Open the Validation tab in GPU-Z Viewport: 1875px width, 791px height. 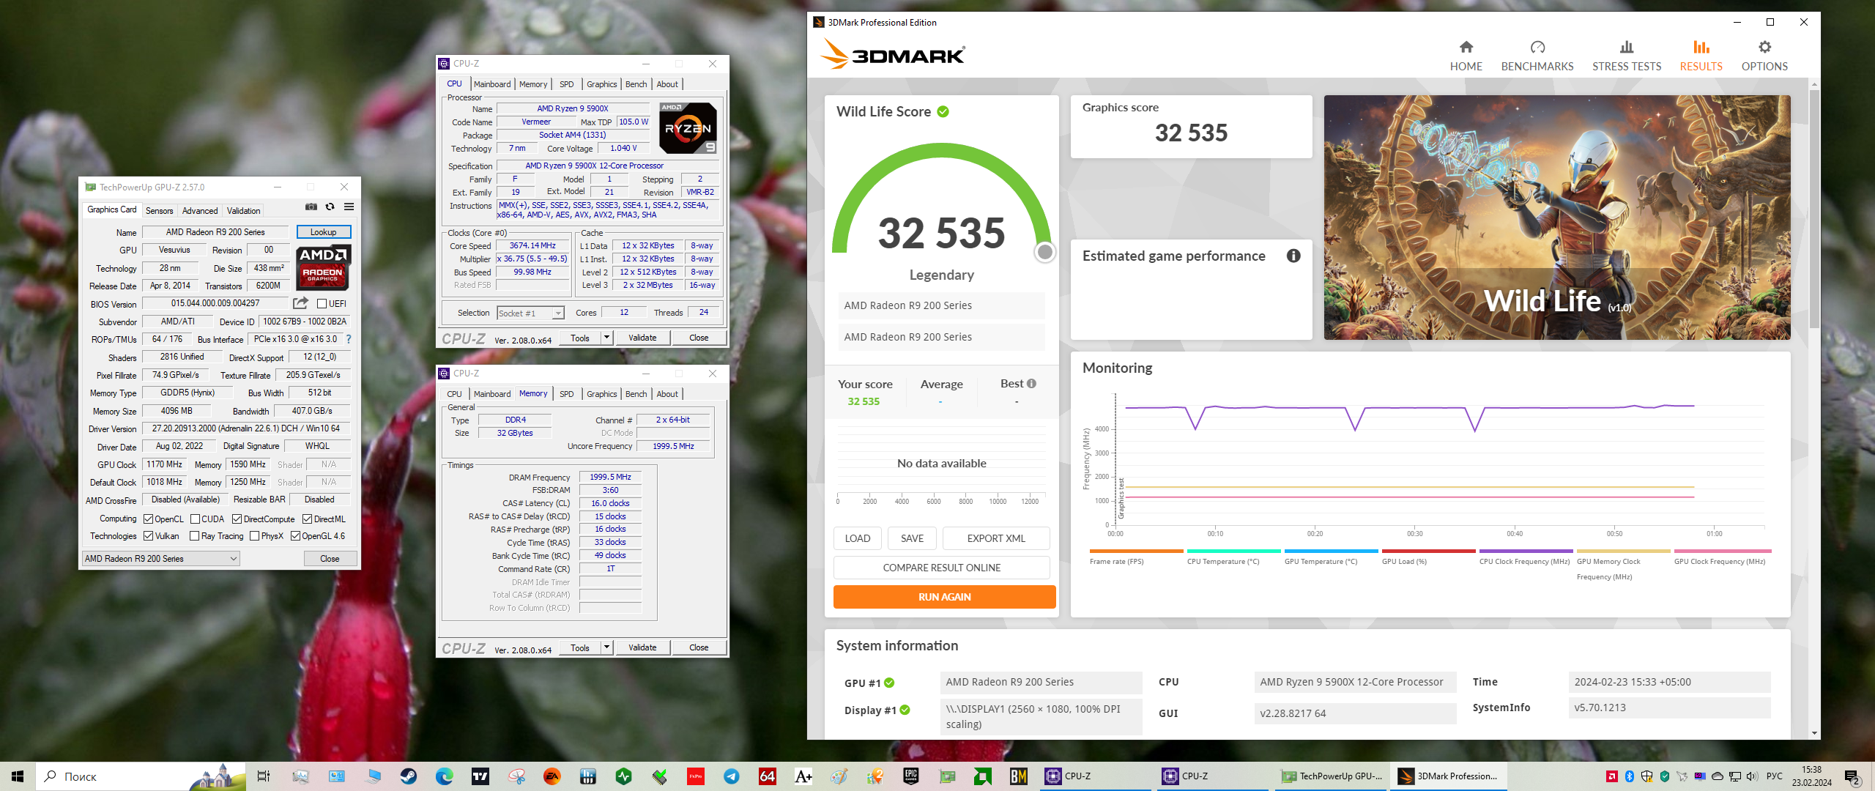point(243,211)
